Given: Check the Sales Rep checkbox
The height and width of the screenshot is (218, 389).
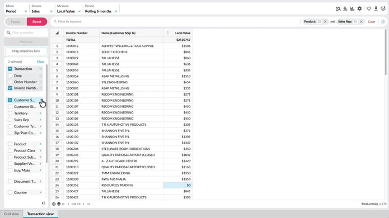Looking at the screenshot, I should [x=10, y=120].
